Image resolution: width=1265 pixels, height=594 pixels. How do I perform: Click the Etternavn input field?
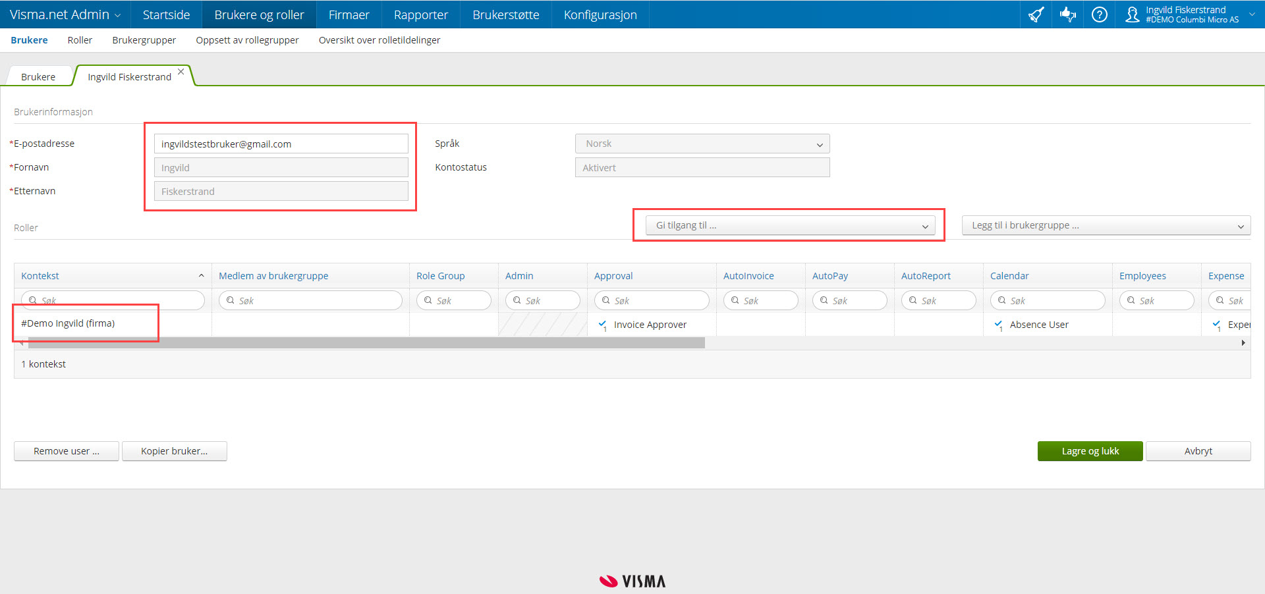pos(281,191)
